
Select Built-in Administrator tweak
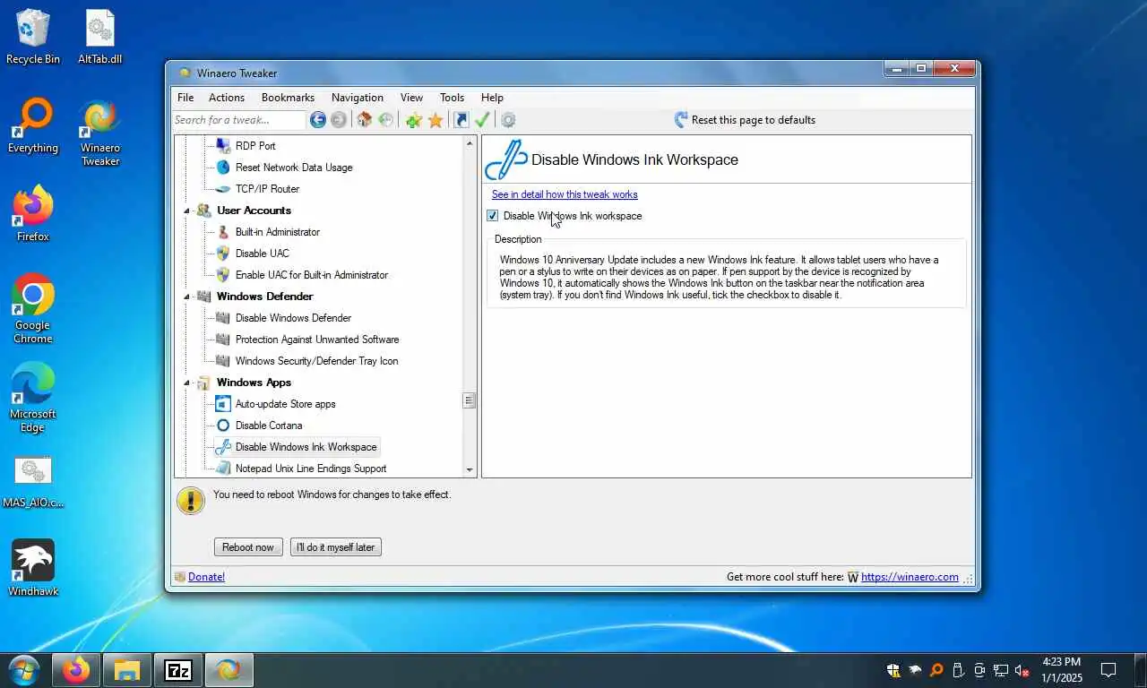278,232
